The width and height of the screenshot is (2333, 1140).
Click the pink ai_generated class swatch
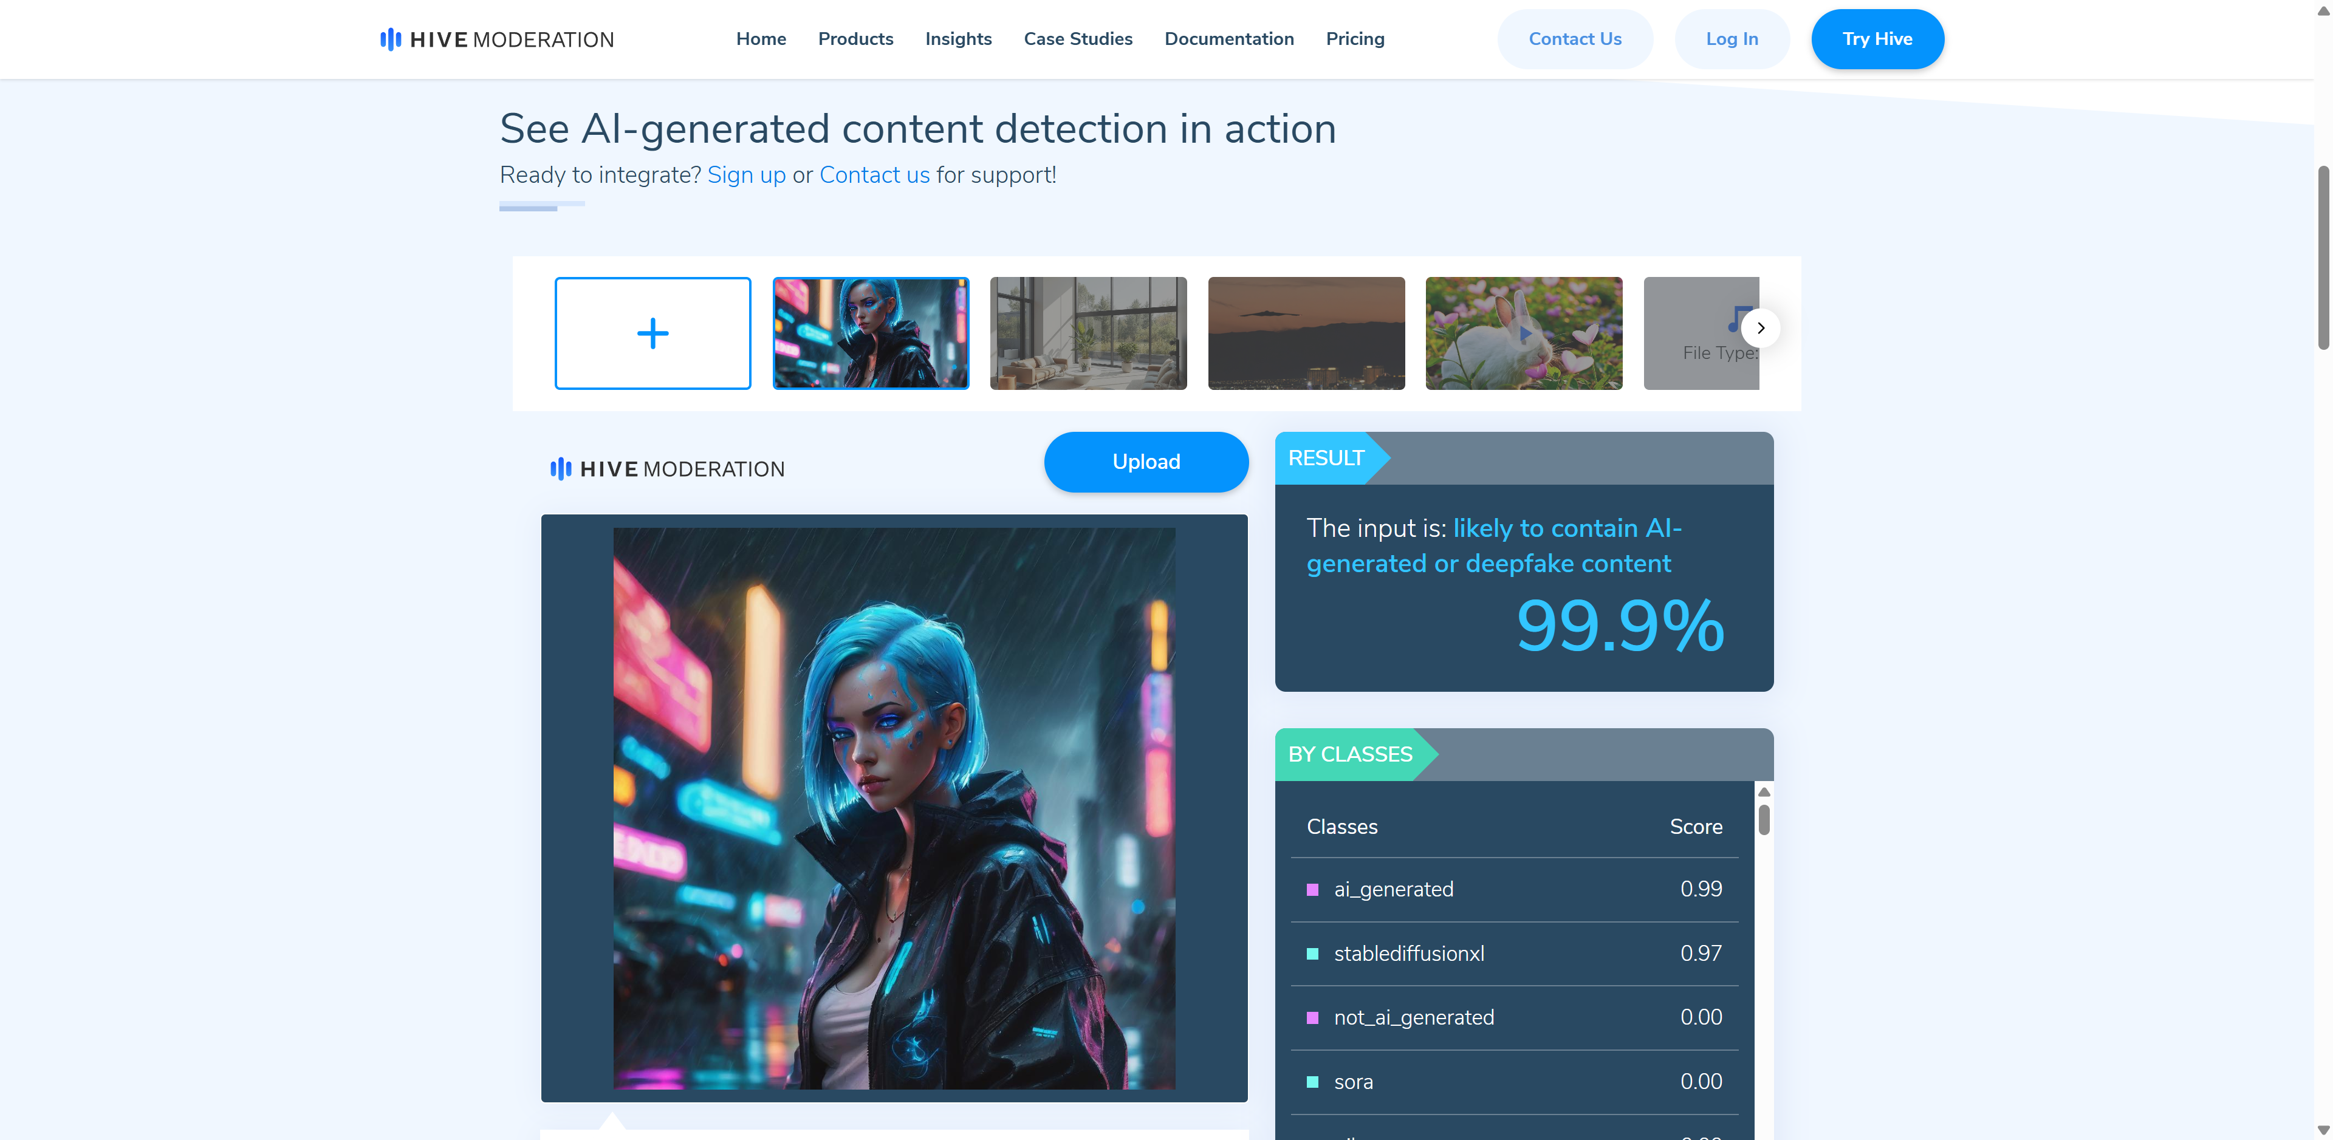(x=1312, y=889)
